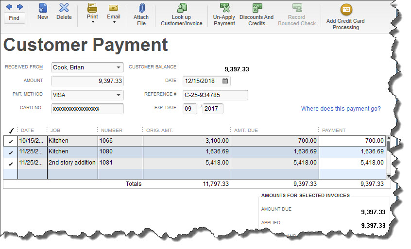
Task: Open Discounts And Credits
Action: tap(257, 8)
